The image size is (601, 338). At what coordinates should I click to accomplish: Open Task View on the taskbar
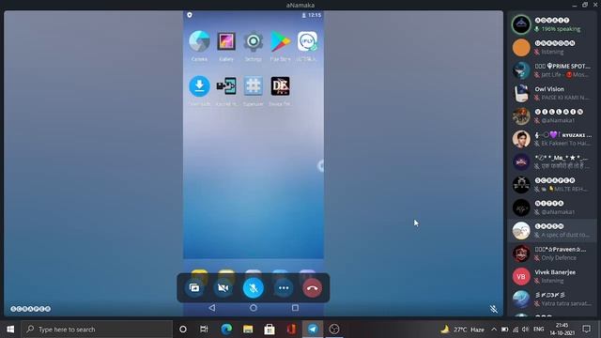tap(204, 330)
